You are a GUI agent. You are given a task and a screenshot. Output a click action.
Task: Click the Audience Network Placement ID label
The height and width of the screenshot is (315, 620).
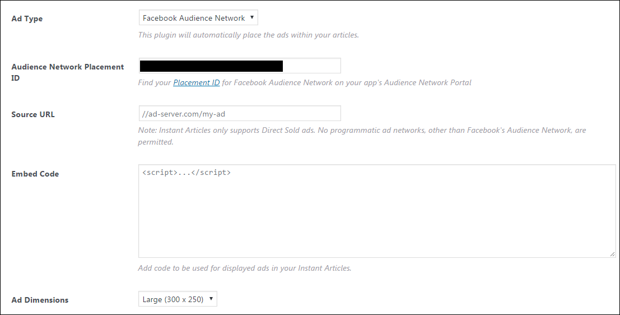[x=68, y=72]
